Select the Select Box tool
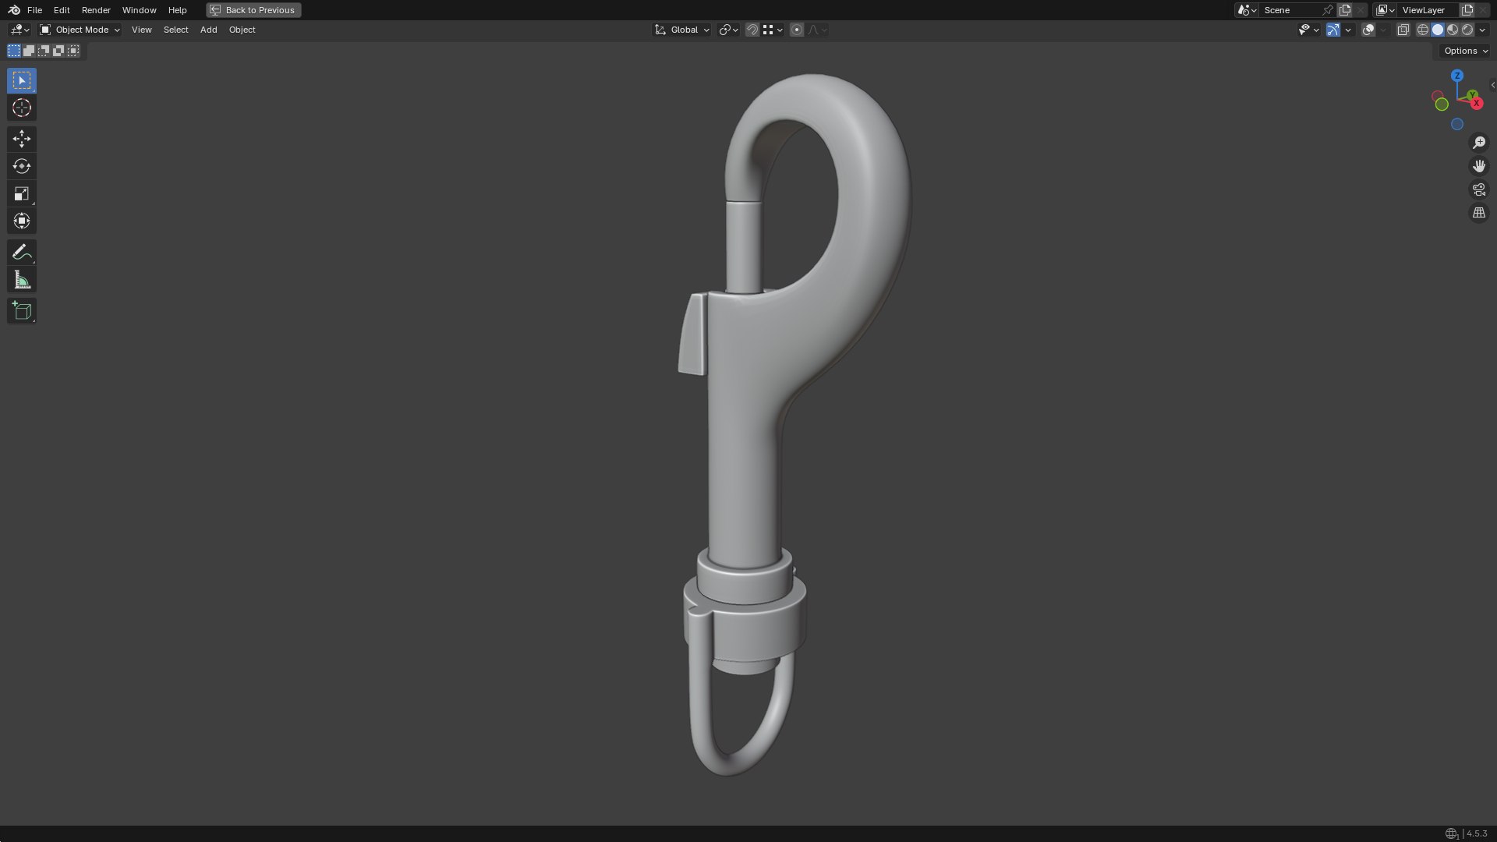This screenshot has height=842, width=1497. (x=22, y=80)
